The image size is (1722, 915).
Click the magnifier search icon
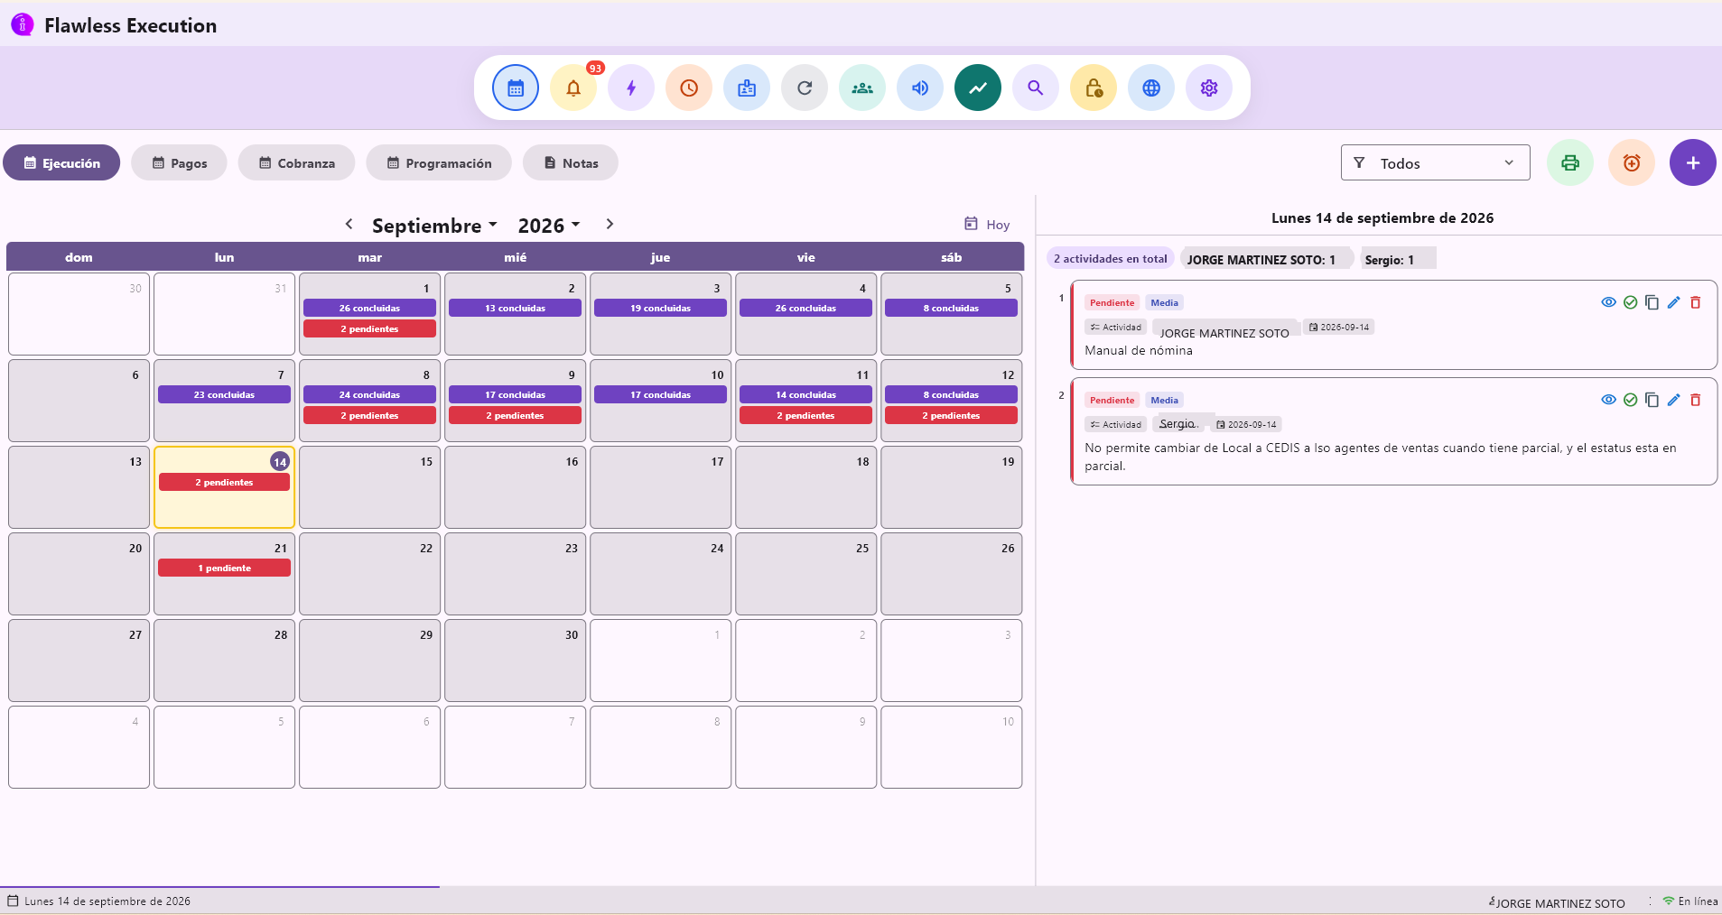pos(1036,88)
